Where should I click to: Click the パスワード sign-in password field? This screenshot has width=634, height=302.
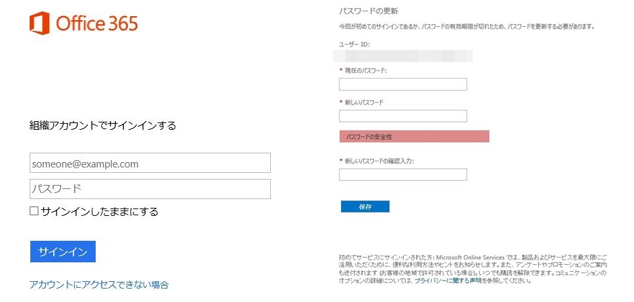pos(150,189)
